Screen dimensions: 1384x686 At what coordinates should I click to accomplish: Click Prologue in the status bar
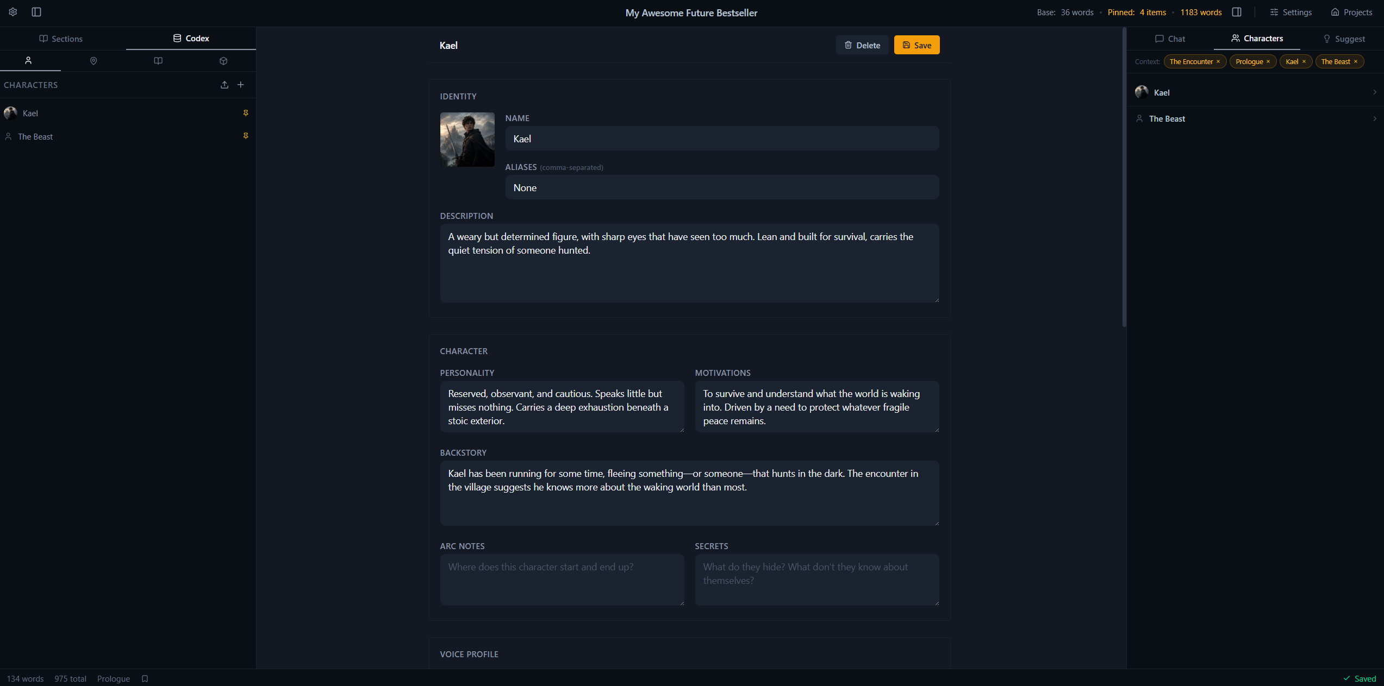tap(114, 678)
